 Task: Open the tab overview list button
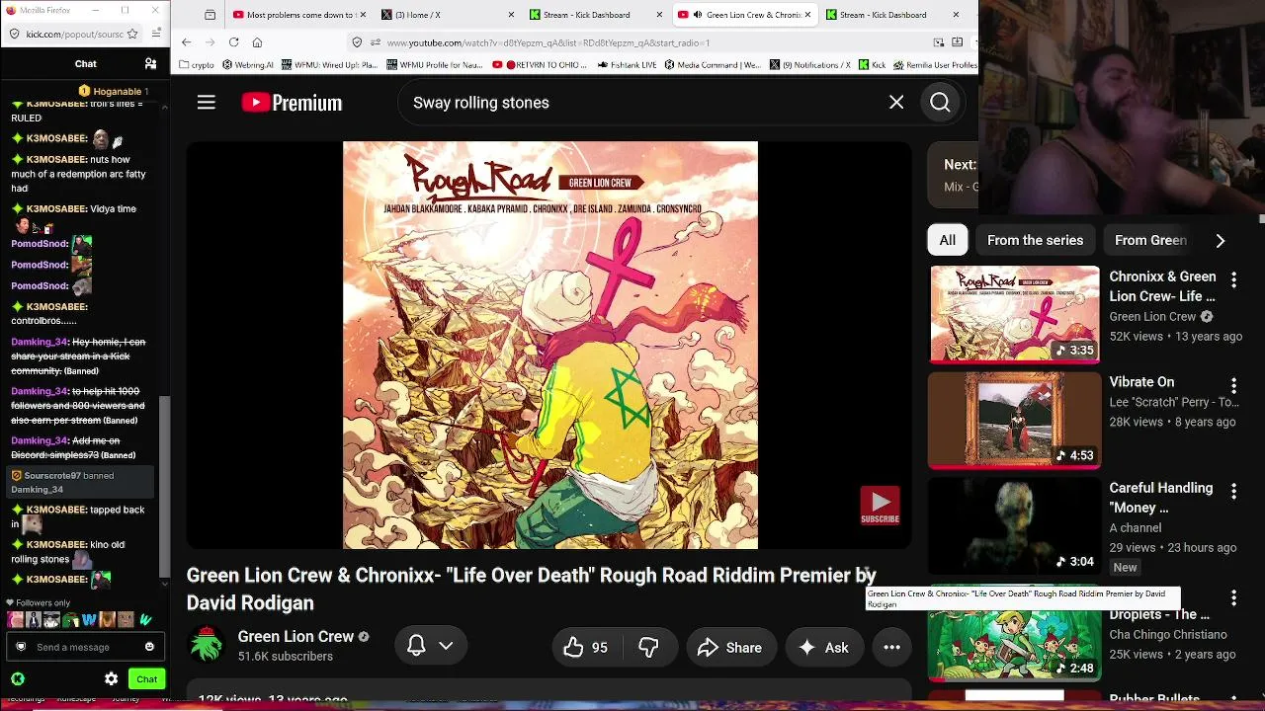(x=211, y=15)
